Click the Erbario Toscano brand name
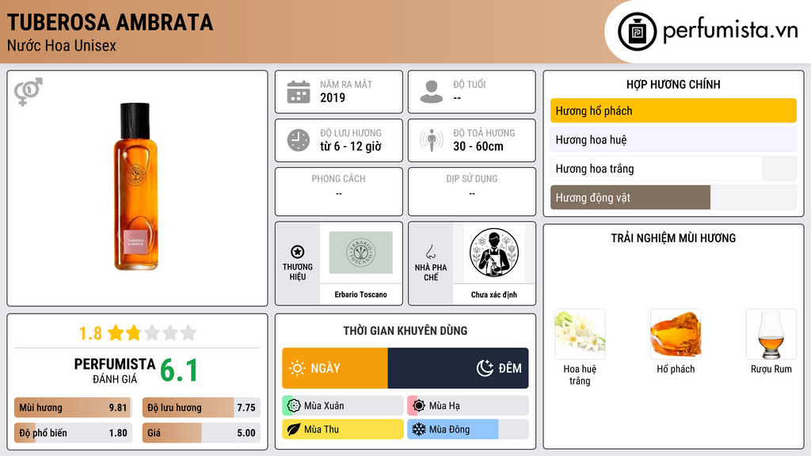 click(360, 294)
